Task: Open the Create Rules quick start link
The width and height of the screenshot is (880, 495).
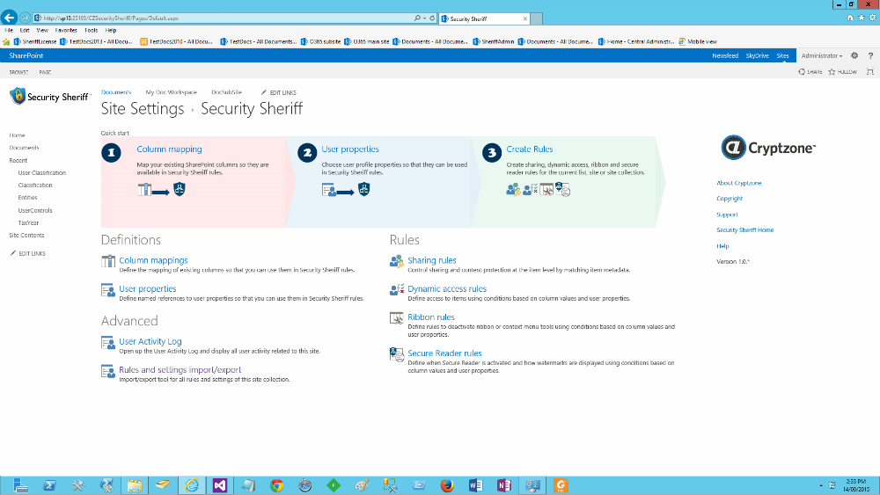Action: pyautogui.click(x=530, y=149)
